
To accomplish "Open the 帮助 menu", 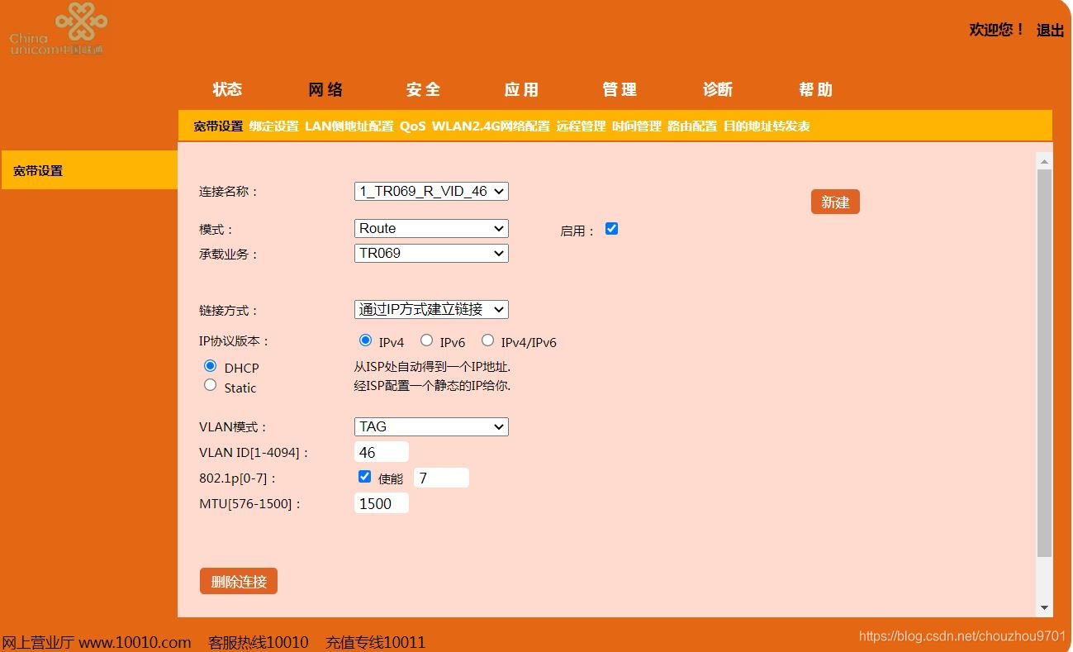I will coord(815,89).
